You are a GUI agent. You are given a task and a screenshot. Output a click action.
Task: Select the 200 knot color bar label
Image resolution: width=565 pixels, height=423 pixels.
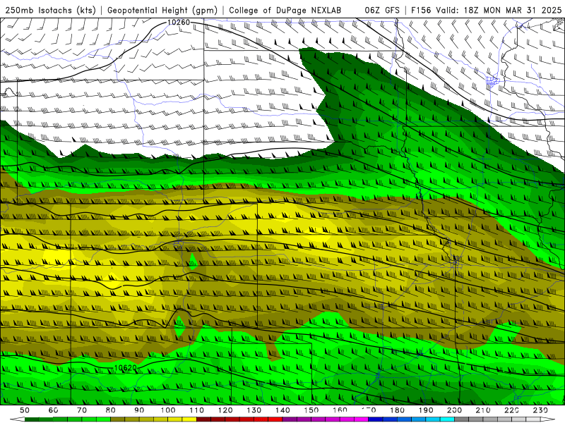(454, 410)
